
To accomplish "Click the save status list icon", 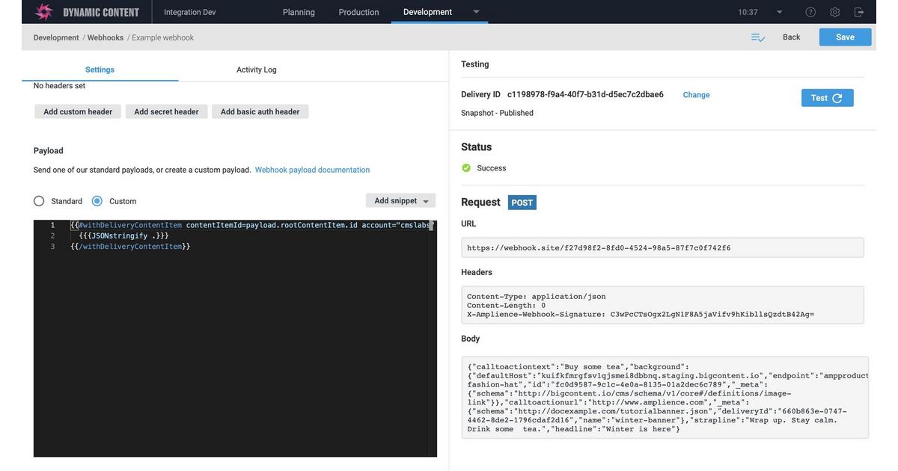I will [x=758, y=37].
